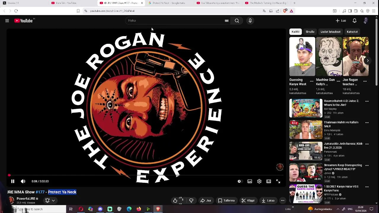
Task: Open the YouTube guide hamburger menu
Action: pyautogui.click(x=7, y=21)
